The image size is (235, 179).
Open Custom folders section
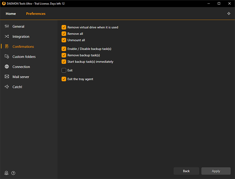point(24,57)
